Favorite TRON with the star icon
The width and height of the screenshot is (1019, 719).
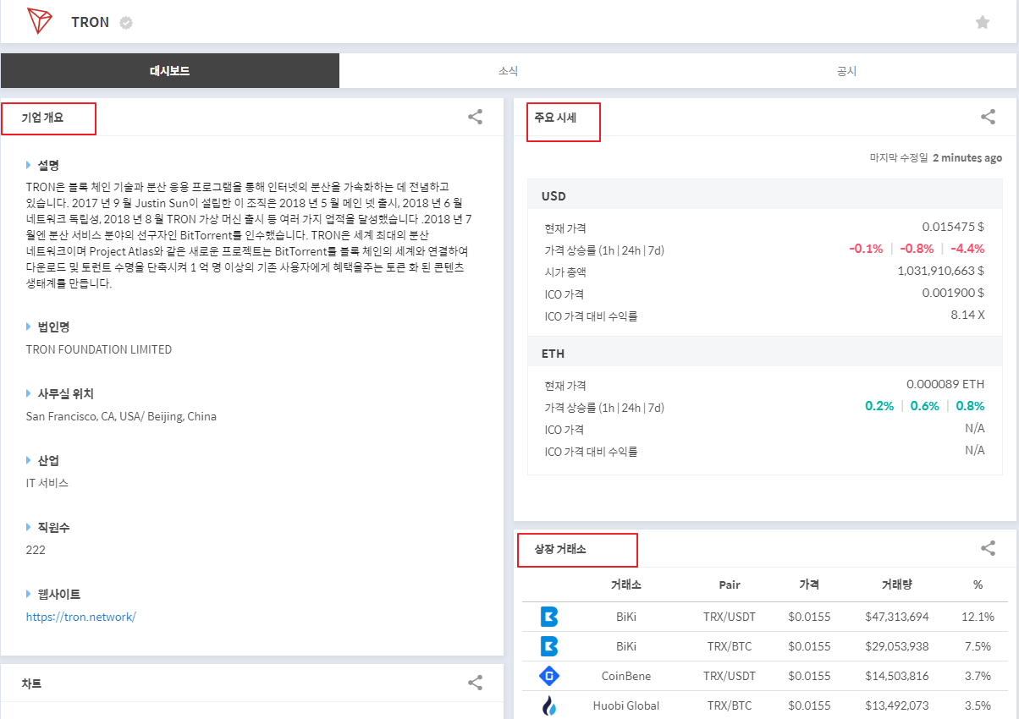(x=983, y=23)
